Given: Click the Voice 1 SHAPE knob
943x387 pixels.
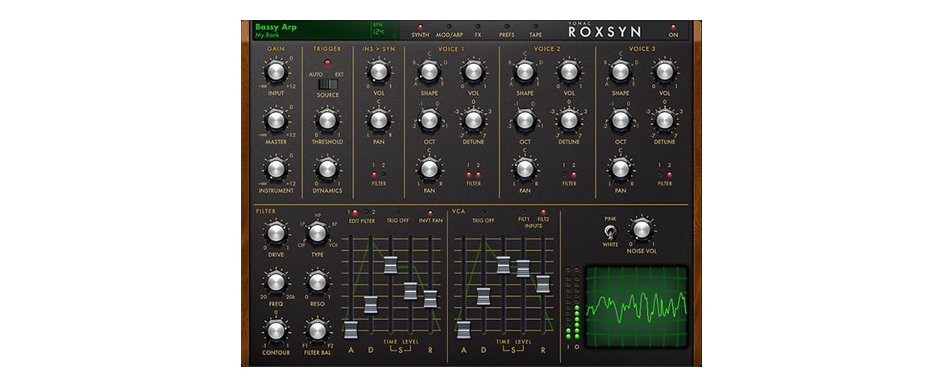Looking at the screenshot, I should click(x=430, y=73).
